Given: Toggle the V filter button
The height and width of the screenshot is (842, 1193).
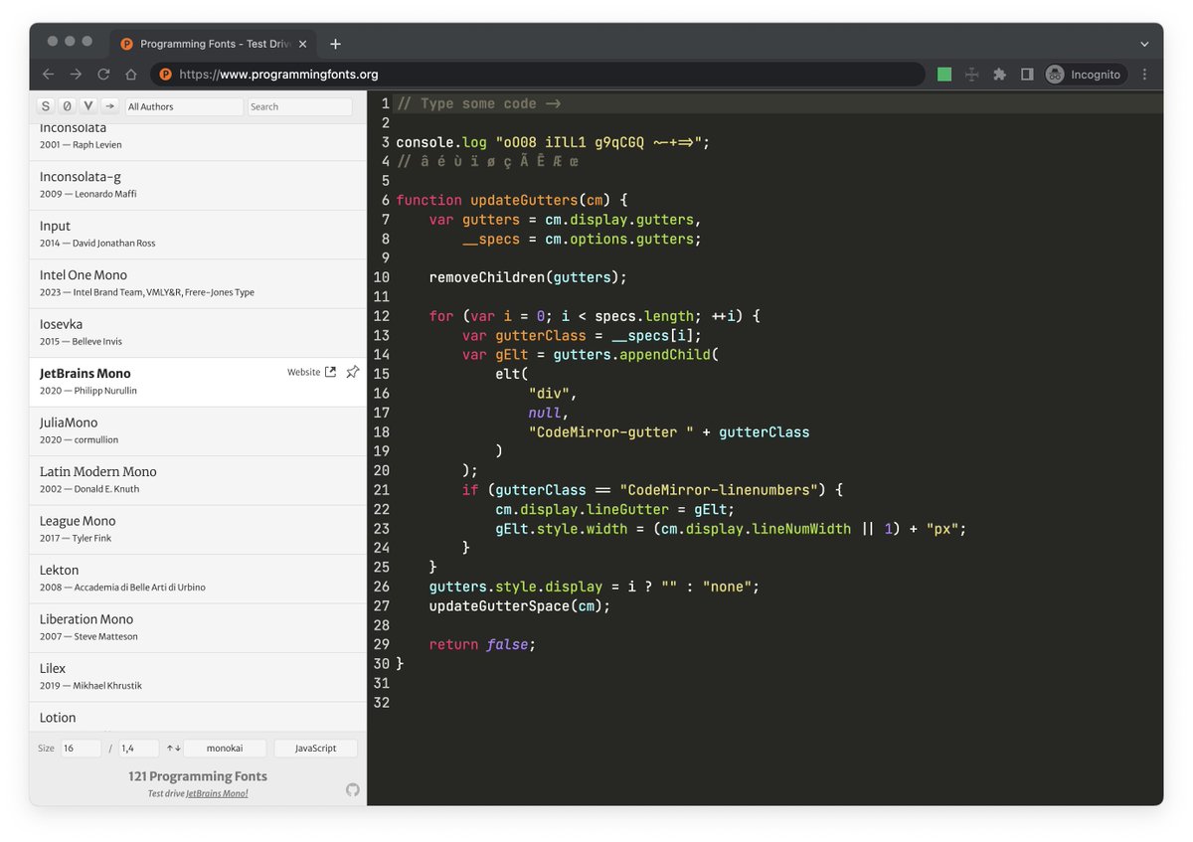Looking at the screenshot, I should click(x=88, y=106).
